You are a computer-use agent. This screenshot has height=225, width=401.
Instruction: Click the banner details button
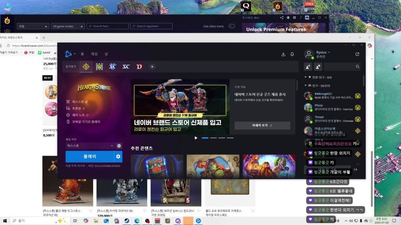[262, 126]
